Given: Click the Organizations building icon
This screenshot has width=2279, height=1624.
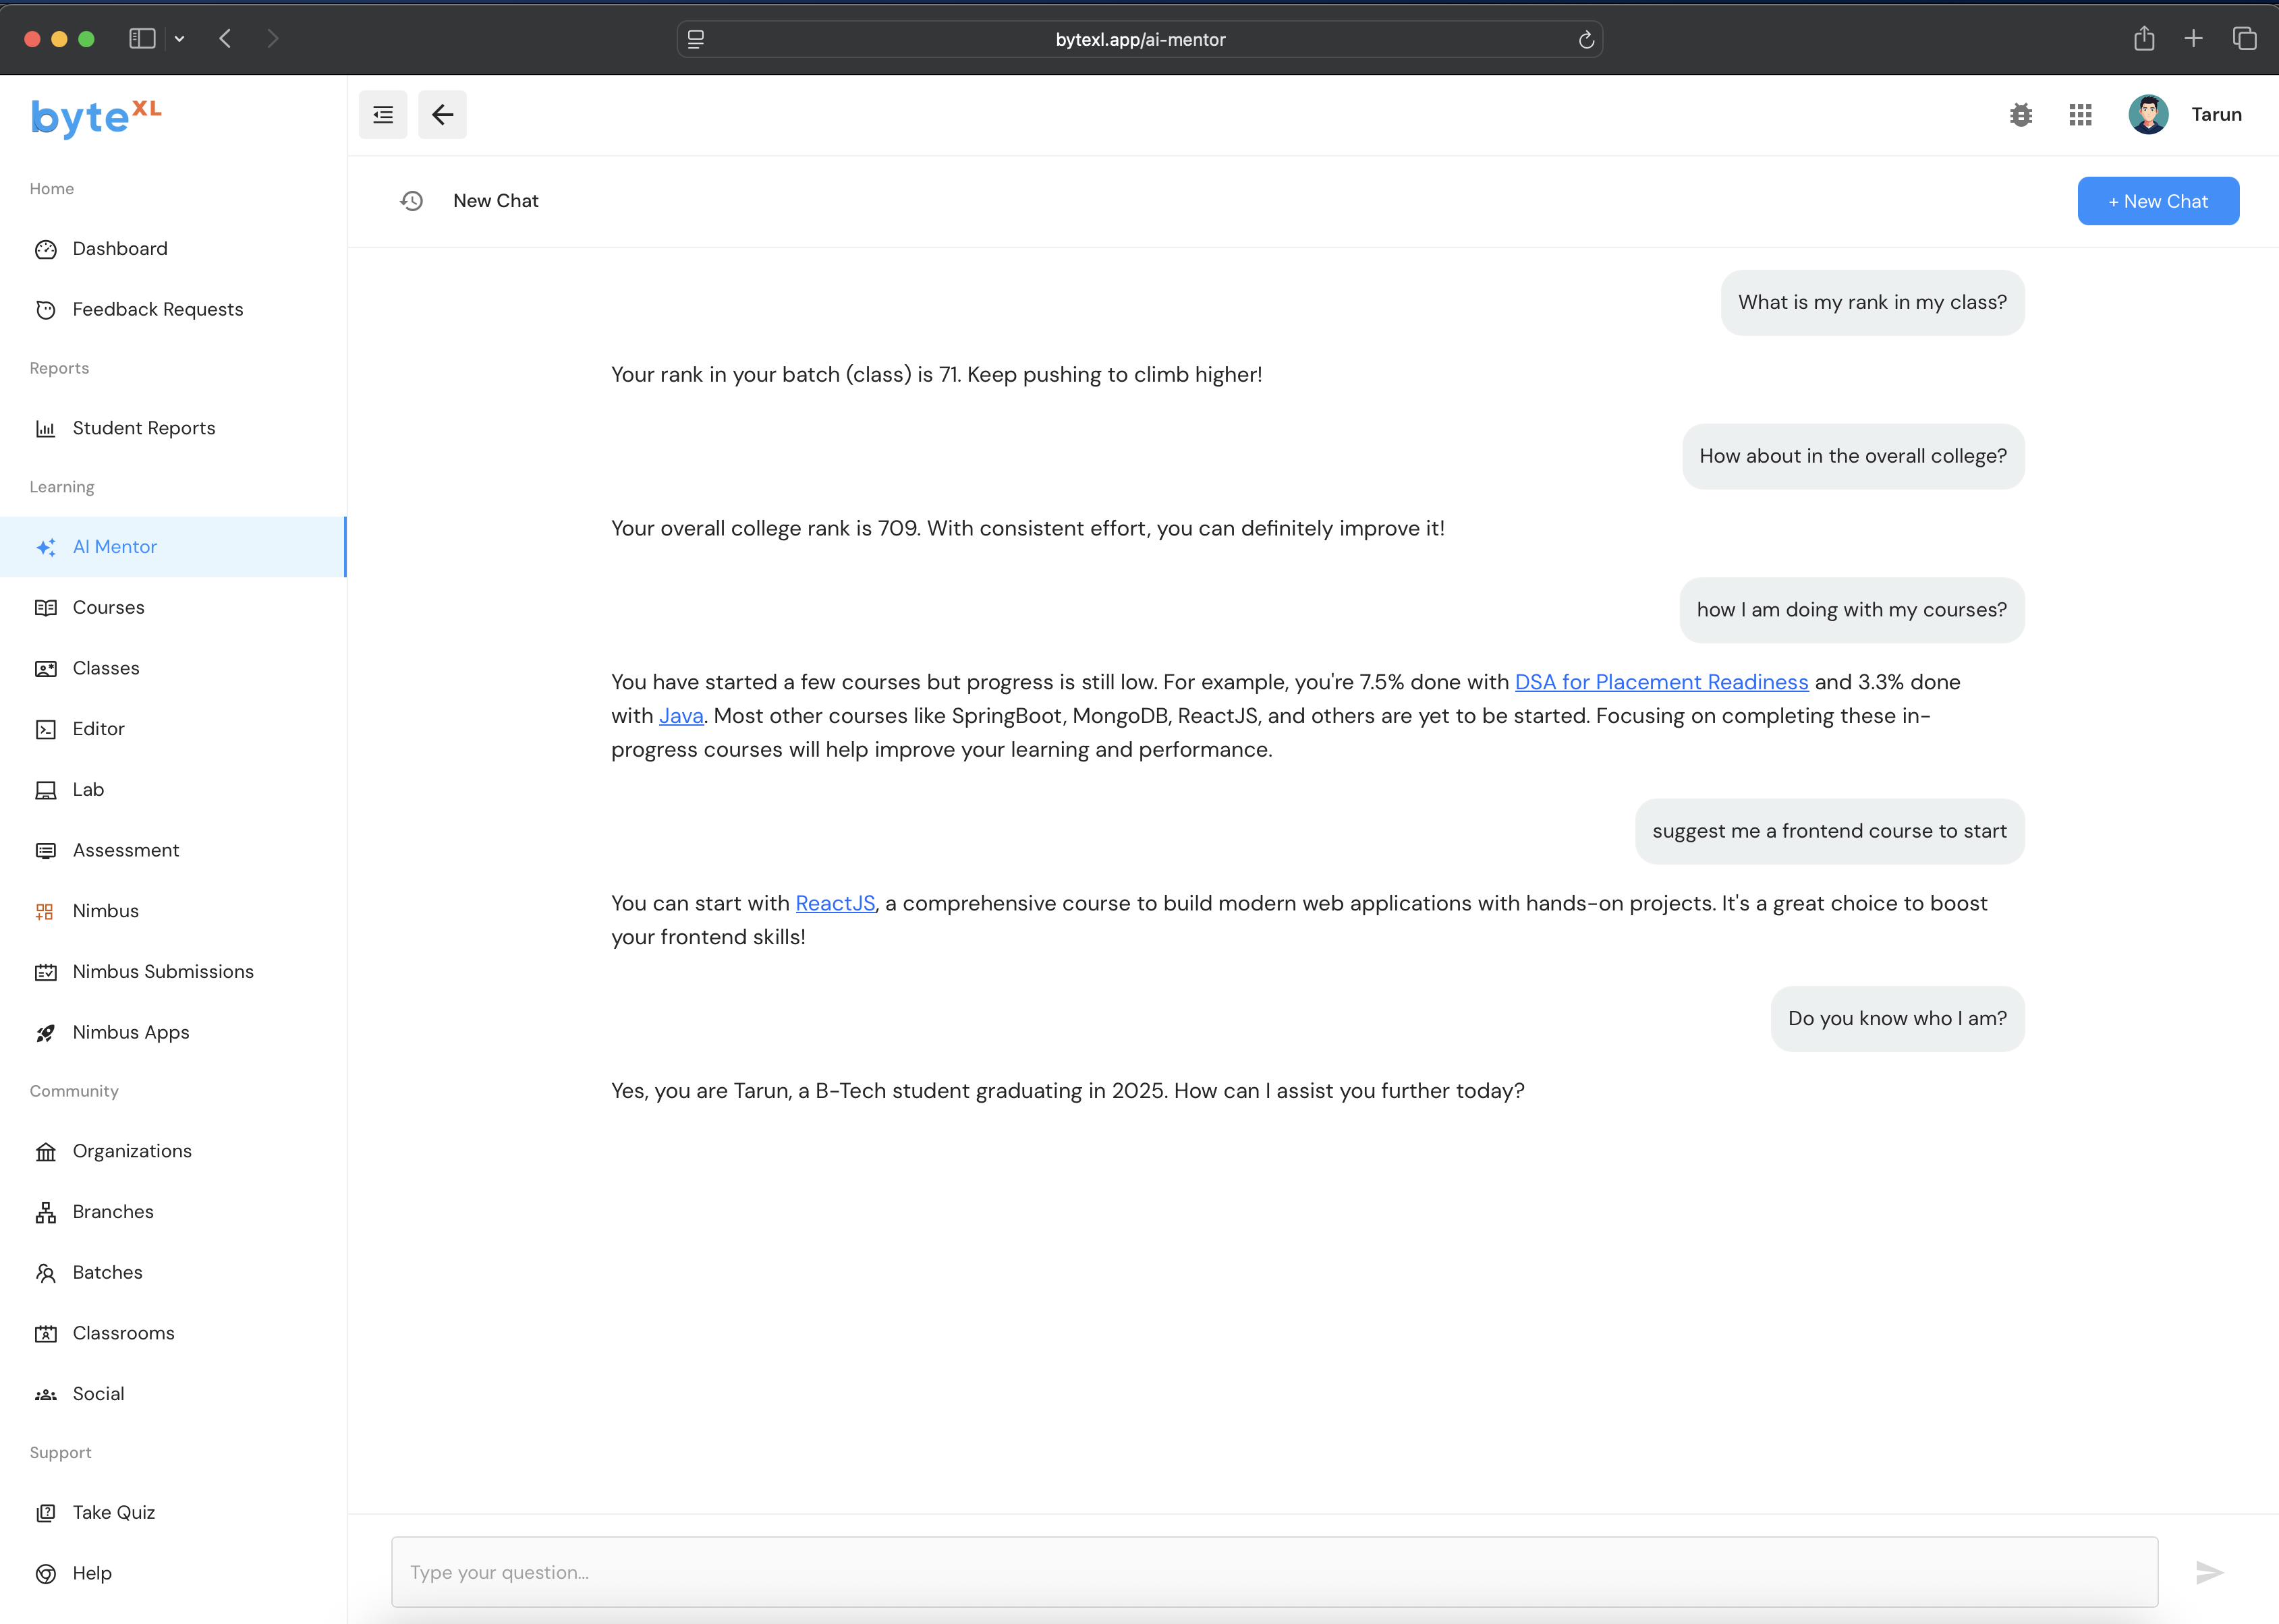Looking at the screenshot, I should pos(46,1152).
